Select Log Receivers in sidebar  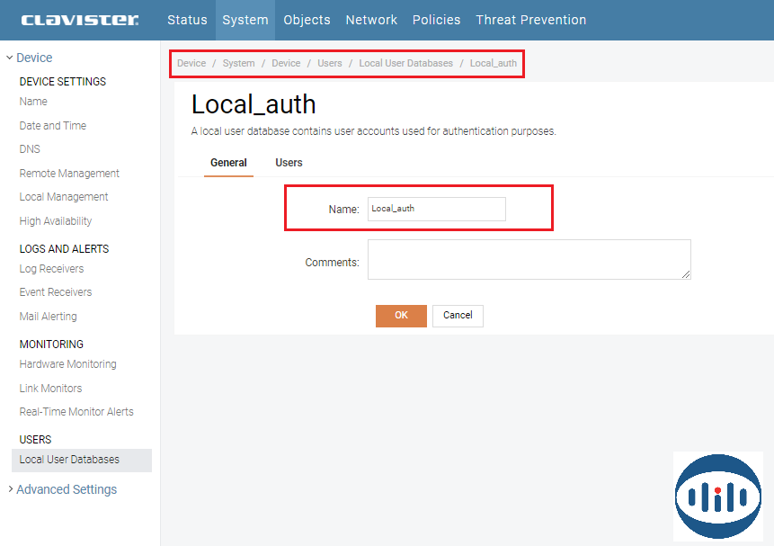(51, 269)
